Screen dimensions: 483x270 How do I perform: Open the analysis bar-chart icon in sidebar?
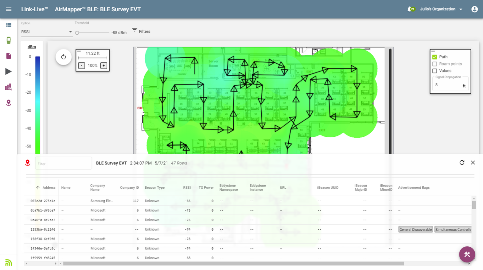[8, 87]
